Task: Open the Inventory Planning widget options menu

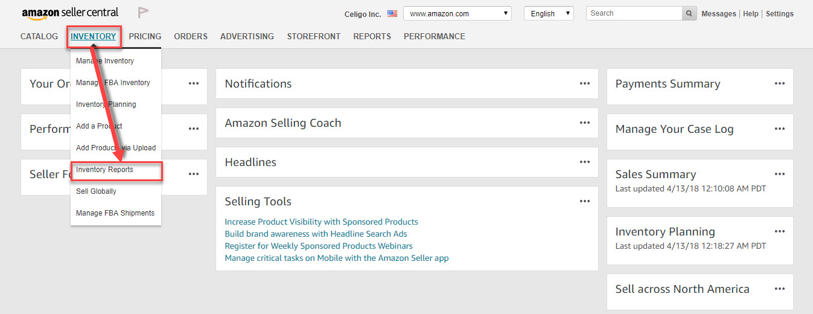Action: click(x=780, y=231)
